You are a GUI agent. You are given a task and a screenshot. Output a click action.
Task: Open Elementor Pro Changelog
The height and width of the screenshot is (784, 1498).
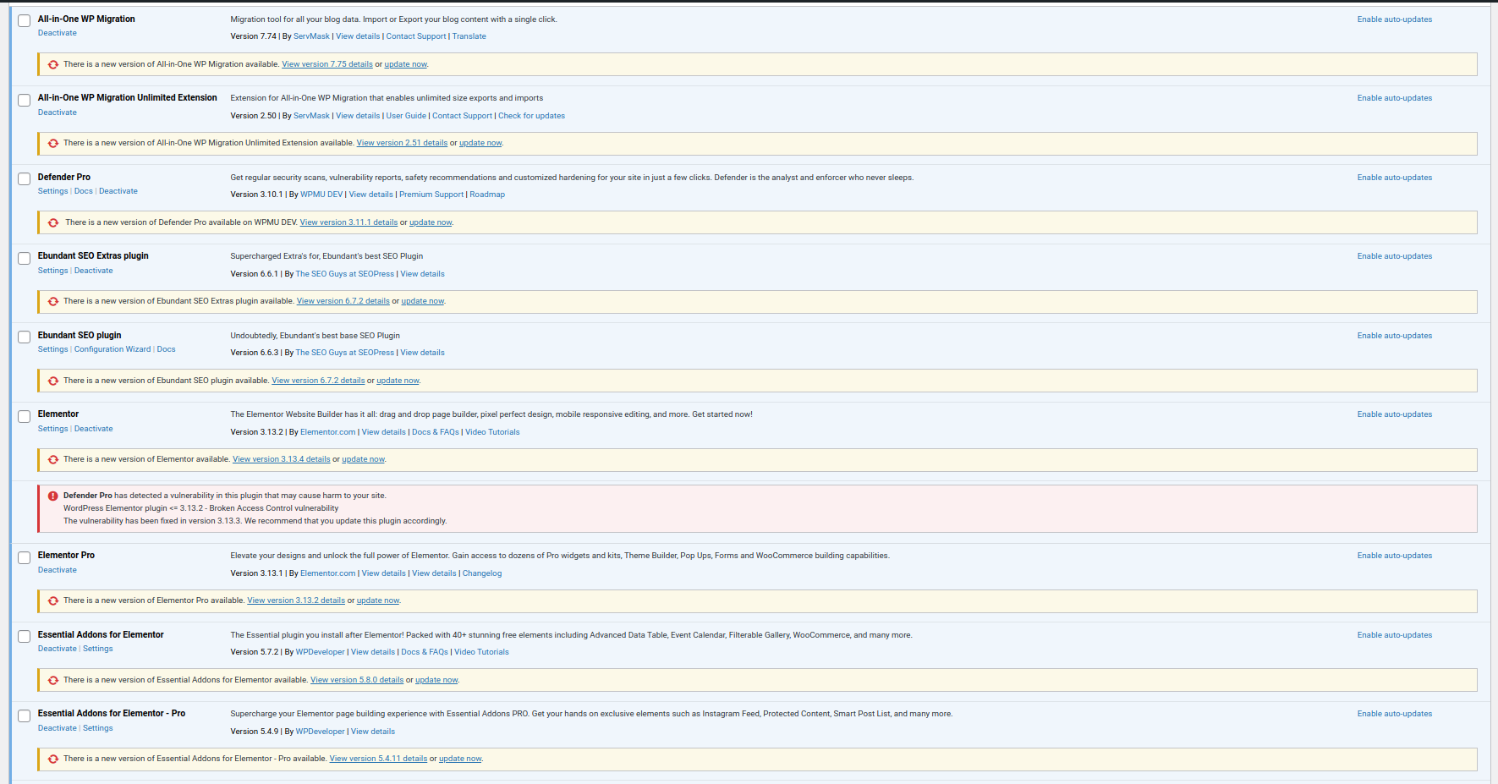[481, 573]
